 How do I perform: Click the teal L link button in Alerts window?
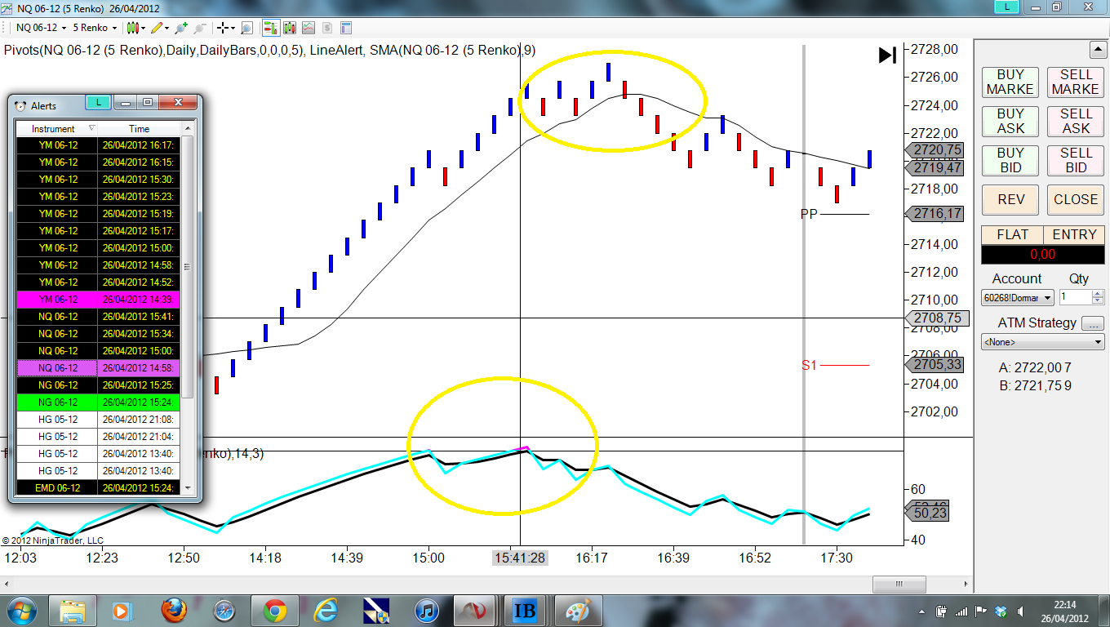coord(99,103)
